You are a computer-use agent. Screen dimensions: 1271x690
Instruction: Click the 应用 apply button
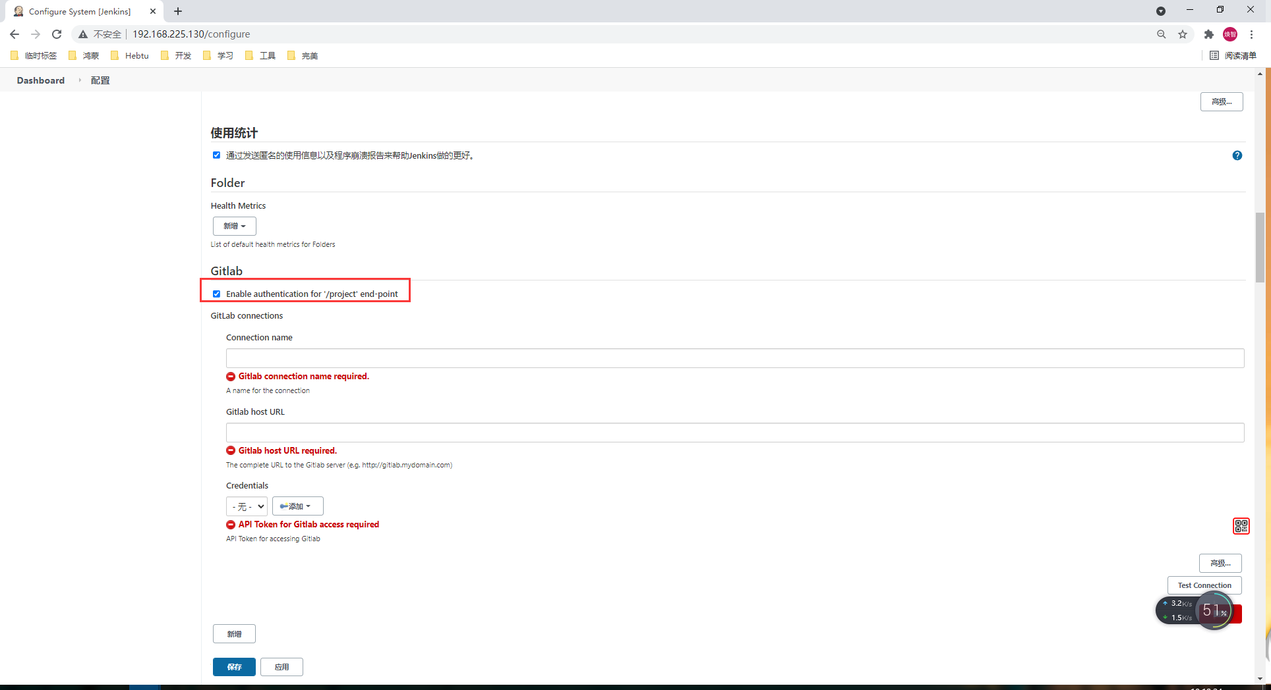coord(281,667)
